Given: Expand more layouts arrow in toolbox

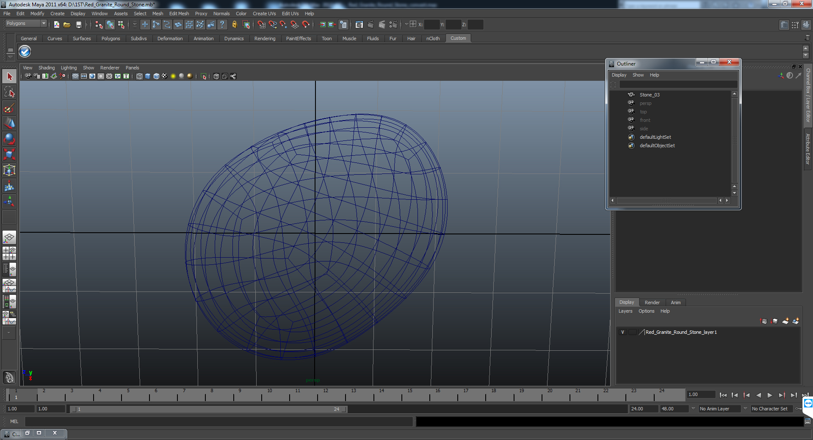Looking at the screenshot, I should (x=8, y=333).
